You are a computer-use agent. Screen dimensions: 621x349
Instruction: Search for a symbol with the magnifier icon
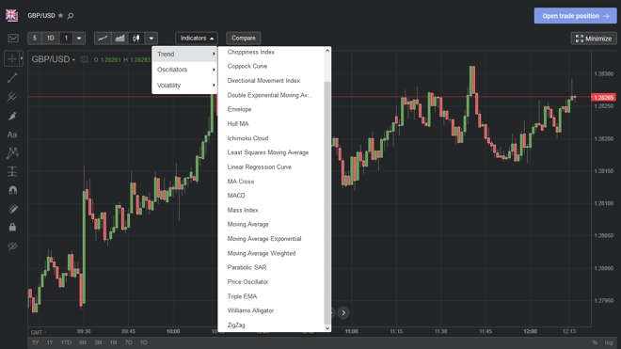click(71, 16)
